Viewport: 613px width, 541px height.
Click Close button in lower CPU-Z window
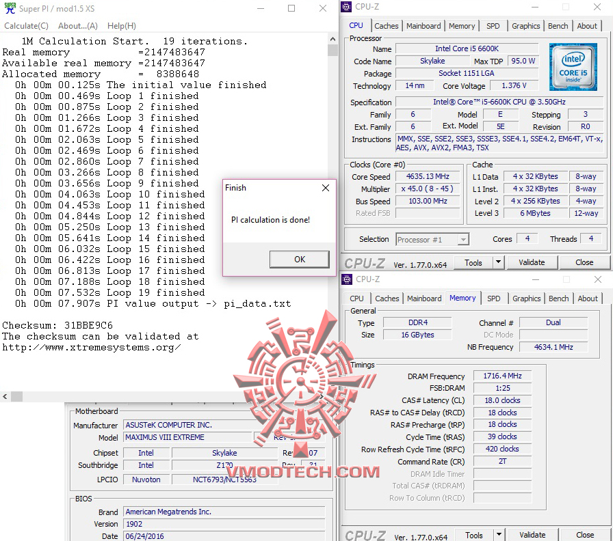click(584, 535)
